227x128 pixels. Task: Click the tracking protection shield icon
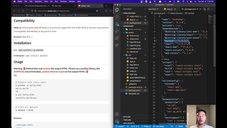coord(32,11)
